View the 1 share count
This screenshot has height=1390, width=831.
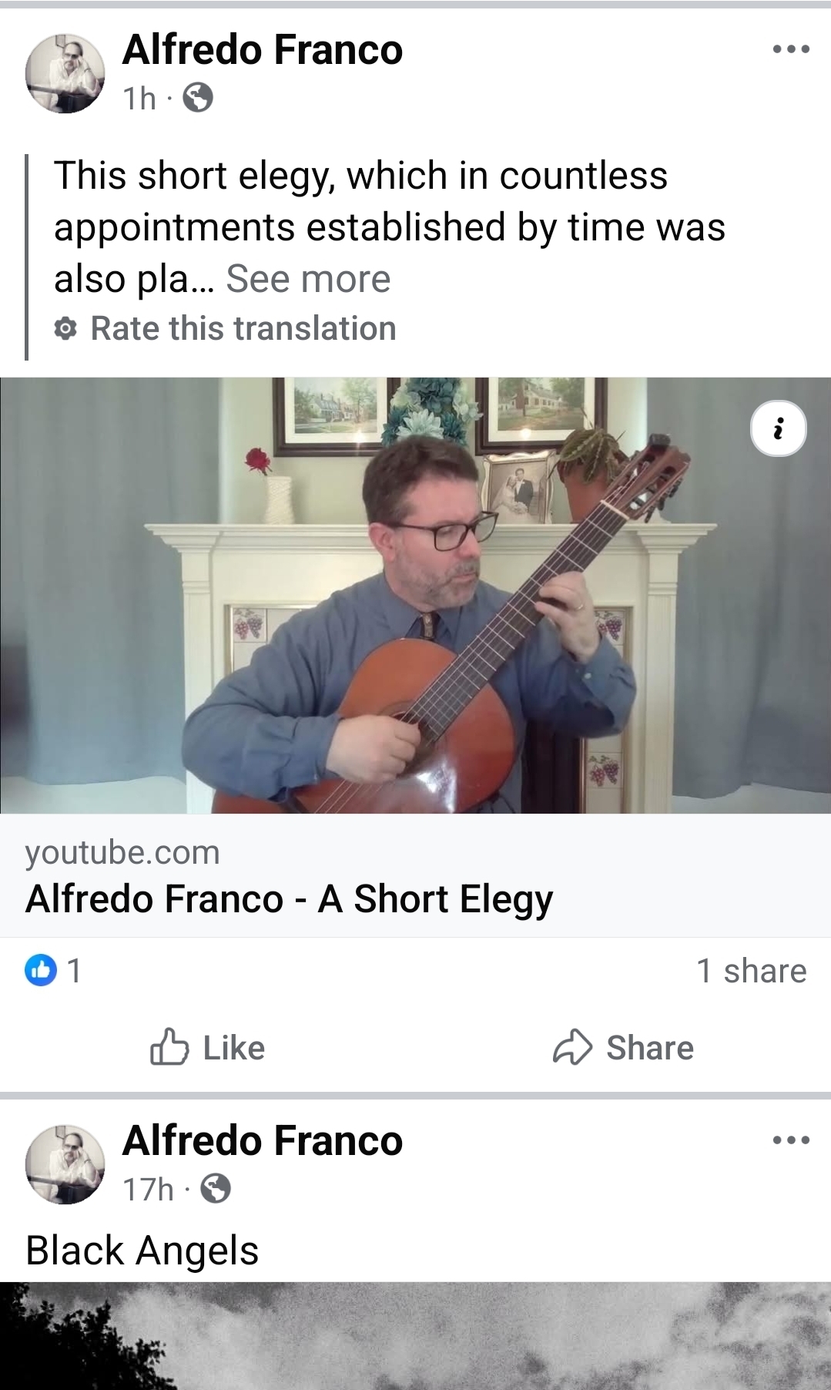pos(752,971)
